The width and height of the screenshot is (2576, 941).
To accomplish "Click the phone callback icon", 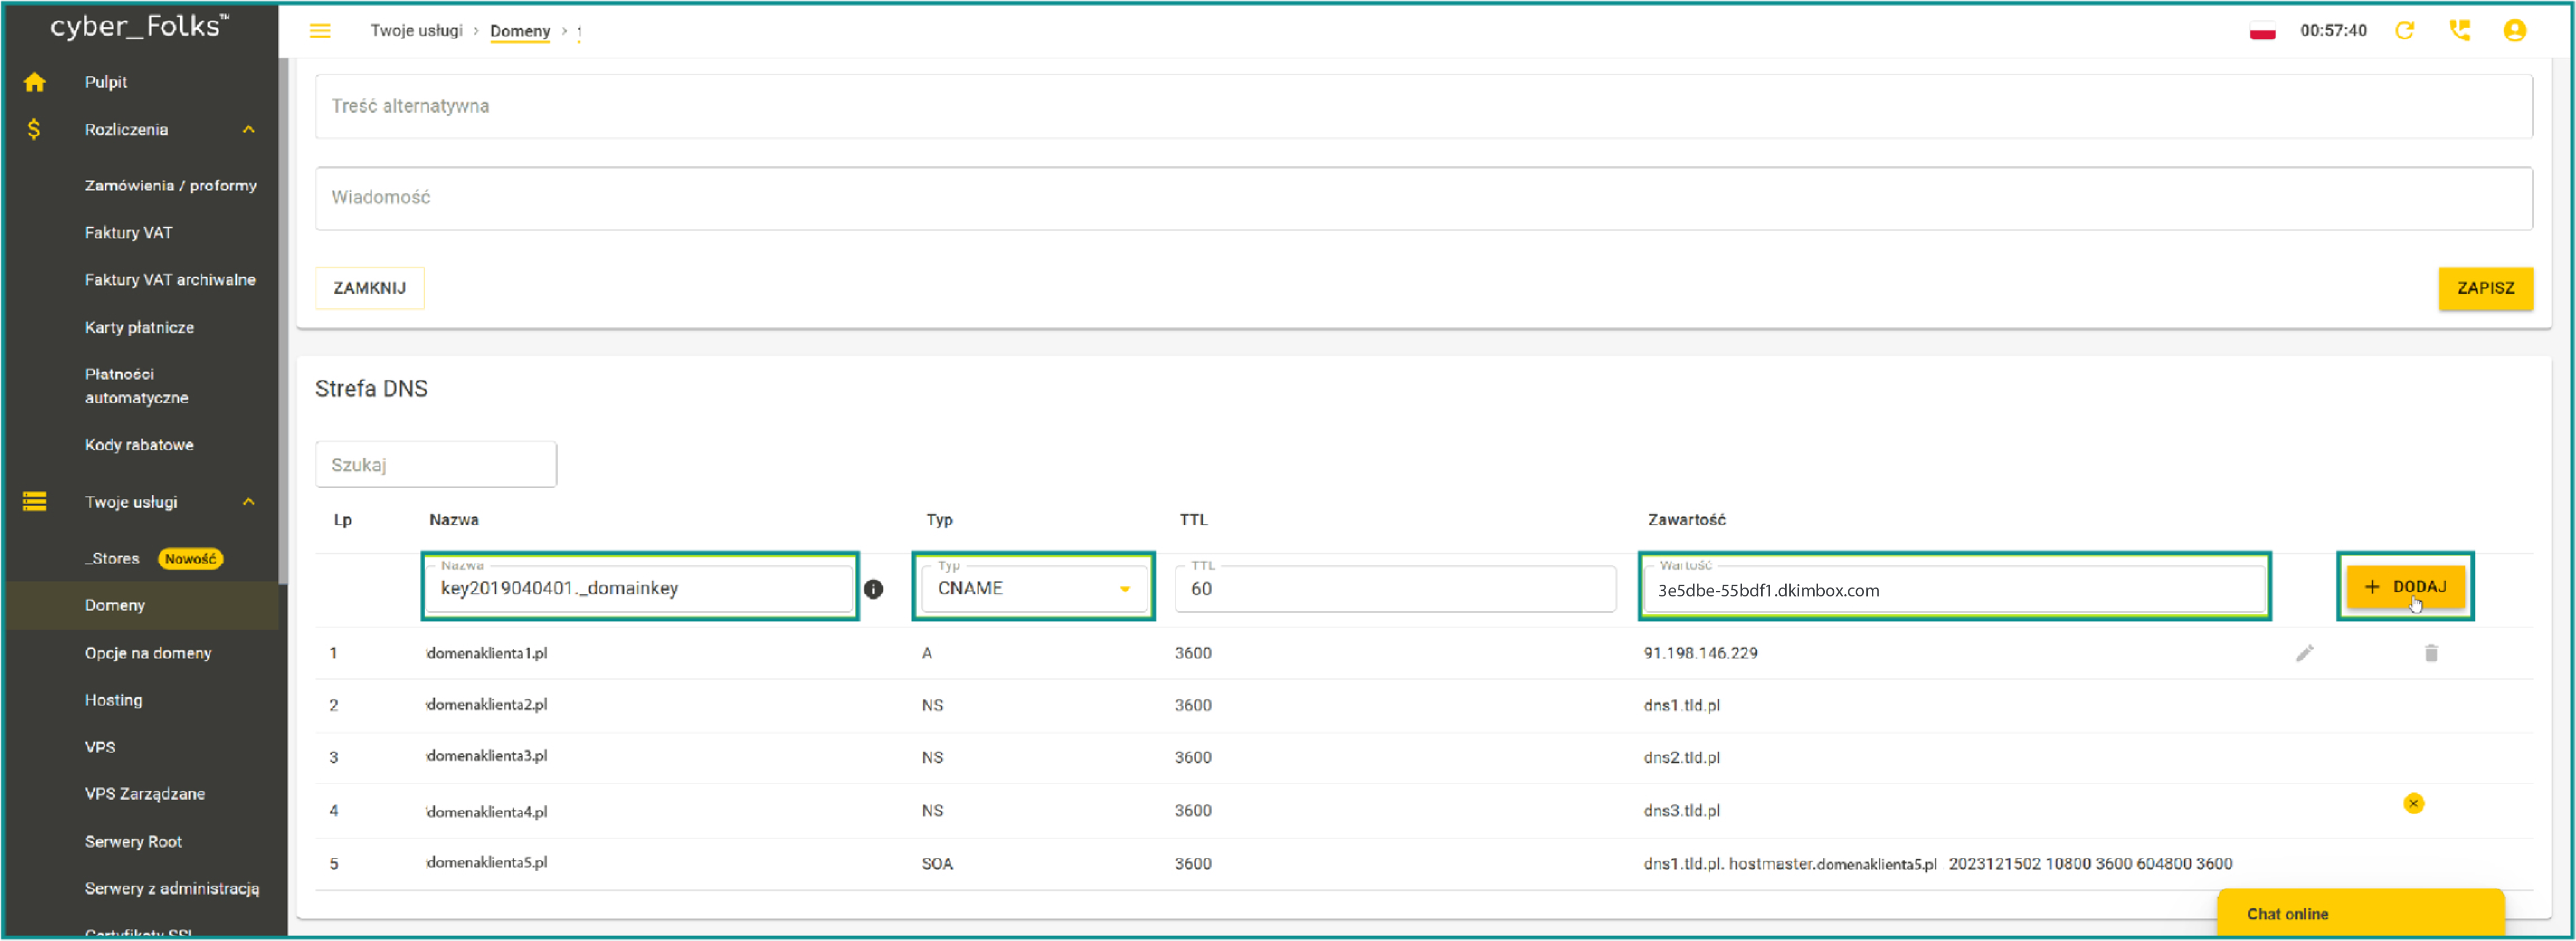I will pos(2460,31).
